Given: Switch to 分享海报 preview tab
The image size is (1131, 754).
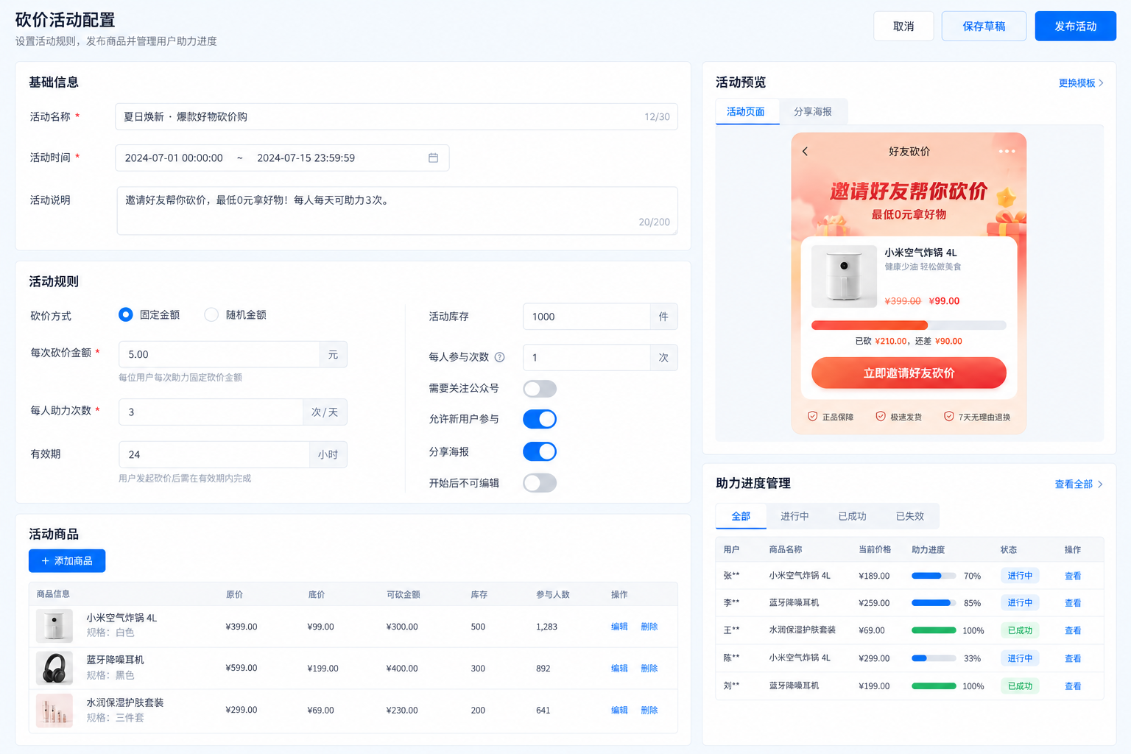Looking at the screenshot, I should [813, 112].
